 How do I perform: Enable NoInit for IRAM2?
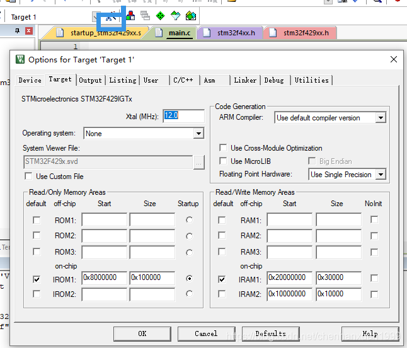click(374, 294)
